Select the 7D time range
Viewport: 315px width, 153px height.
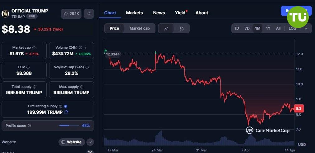point(247,28)
